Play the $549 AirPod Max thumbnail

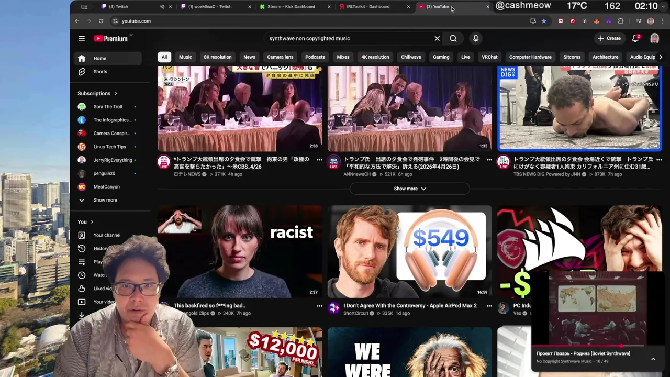(410, 252)
